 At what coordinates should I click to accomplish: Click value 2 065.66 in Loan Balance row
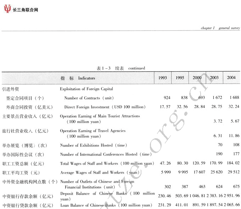point(232,205)
